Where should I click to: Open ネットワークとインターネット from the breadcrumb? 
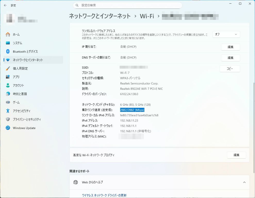(99, 16)
